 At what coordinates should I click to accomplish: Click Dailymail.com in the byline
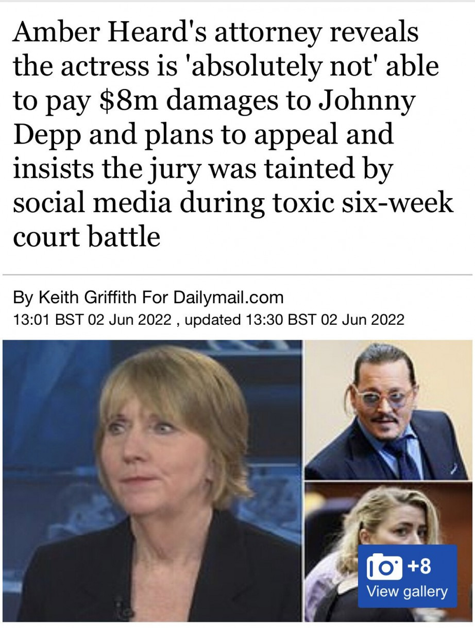point(229,297)
